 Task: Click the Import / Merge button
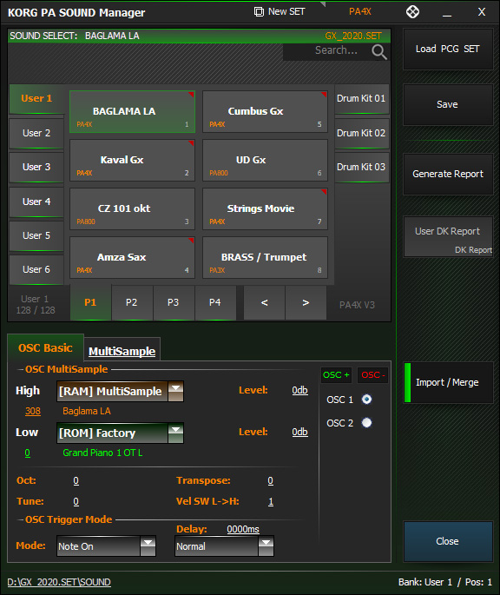[448, 382]
